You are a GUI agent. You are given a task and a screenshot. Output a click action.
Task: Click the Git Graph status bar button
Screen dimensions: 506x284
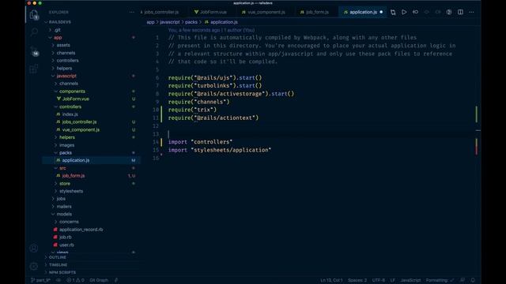click(99, 280)
